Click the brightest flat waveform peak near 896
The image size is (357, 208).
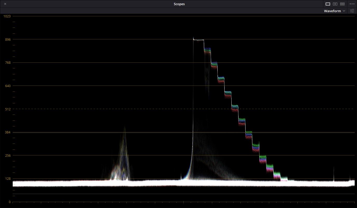199,40
